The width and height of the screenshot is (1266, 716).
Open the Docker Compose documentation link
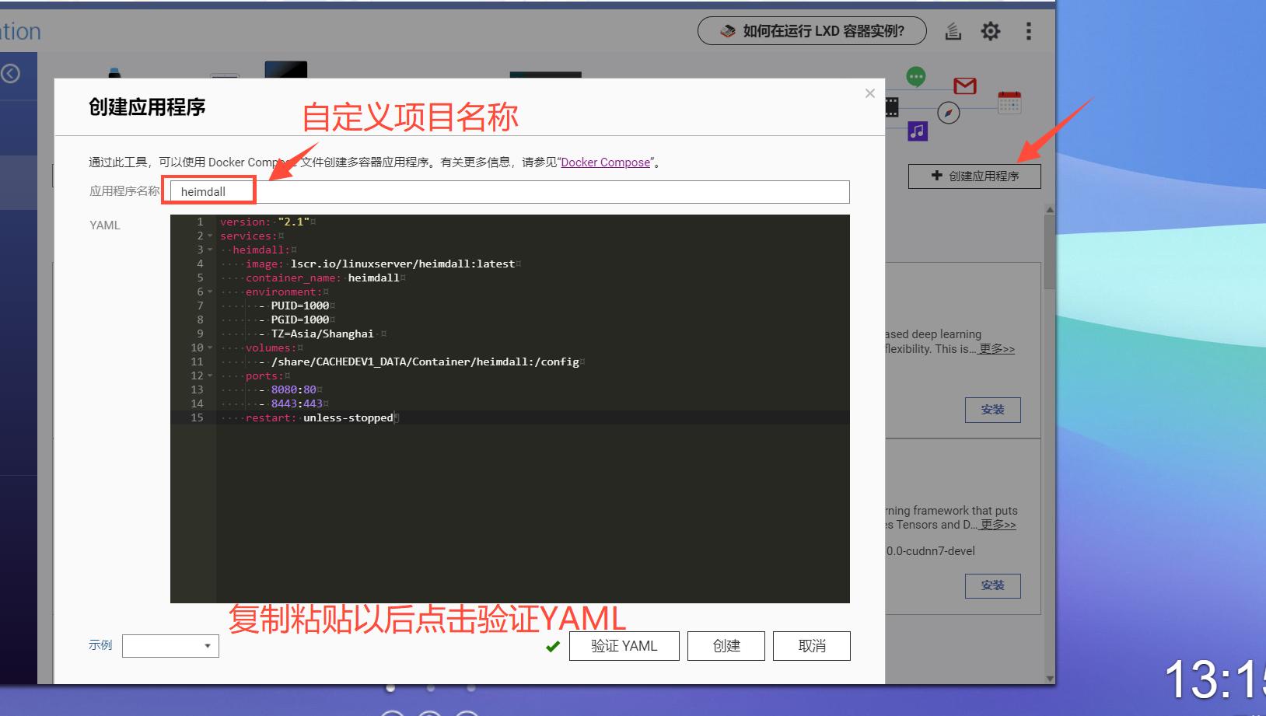point(605,162)
